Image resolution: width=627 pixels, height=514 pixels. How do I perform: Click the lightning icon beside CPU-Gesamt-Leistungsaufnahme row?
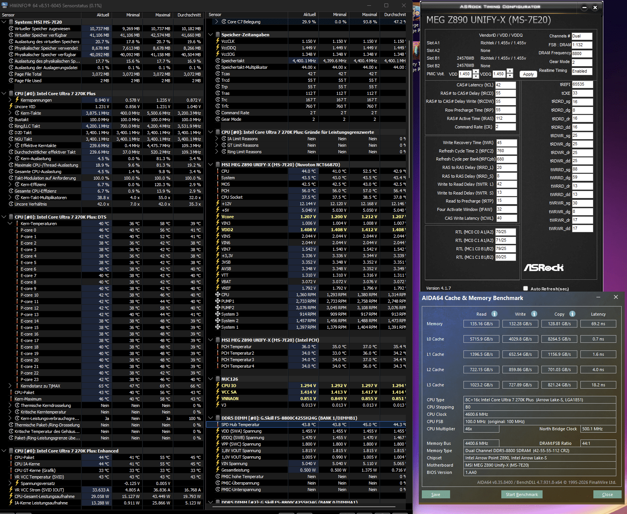tap(11, 496)
